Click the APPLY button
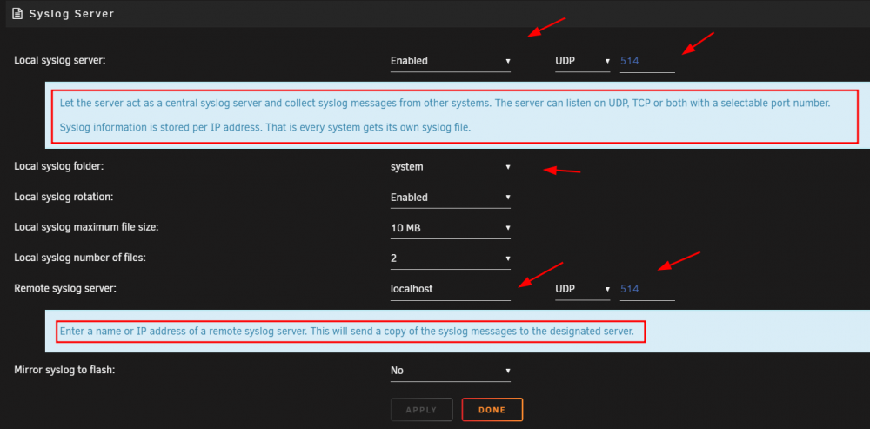 pos(422,410)
